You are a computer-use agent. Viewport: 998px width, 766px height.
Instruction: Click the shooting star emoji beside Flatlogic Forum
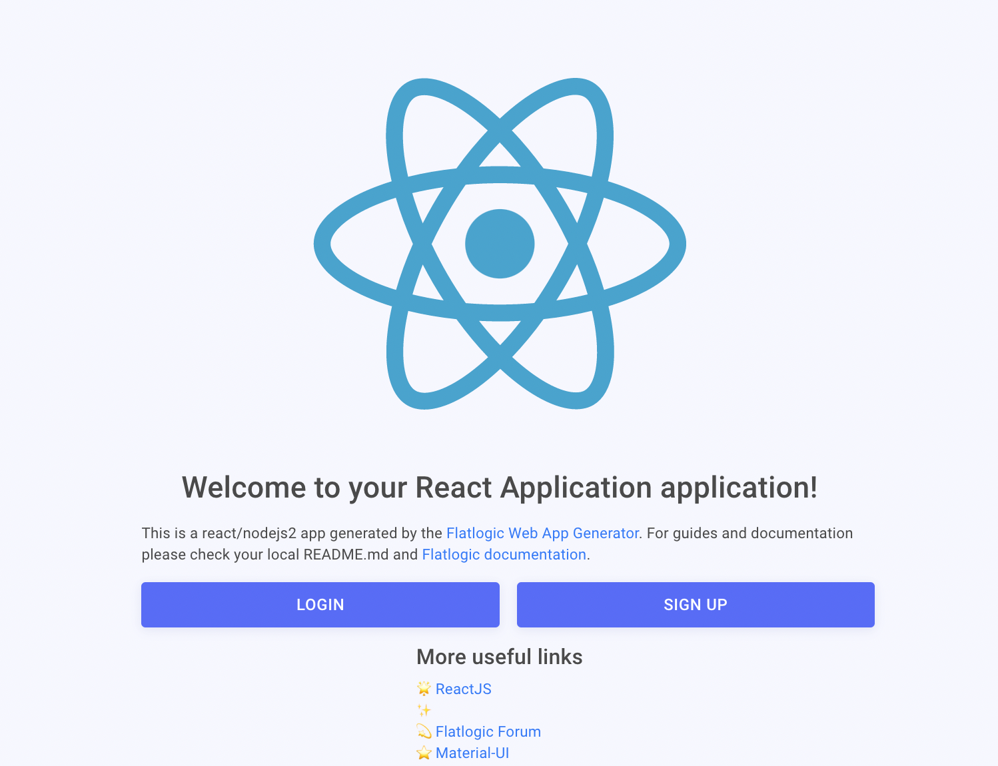click(424, 731)
